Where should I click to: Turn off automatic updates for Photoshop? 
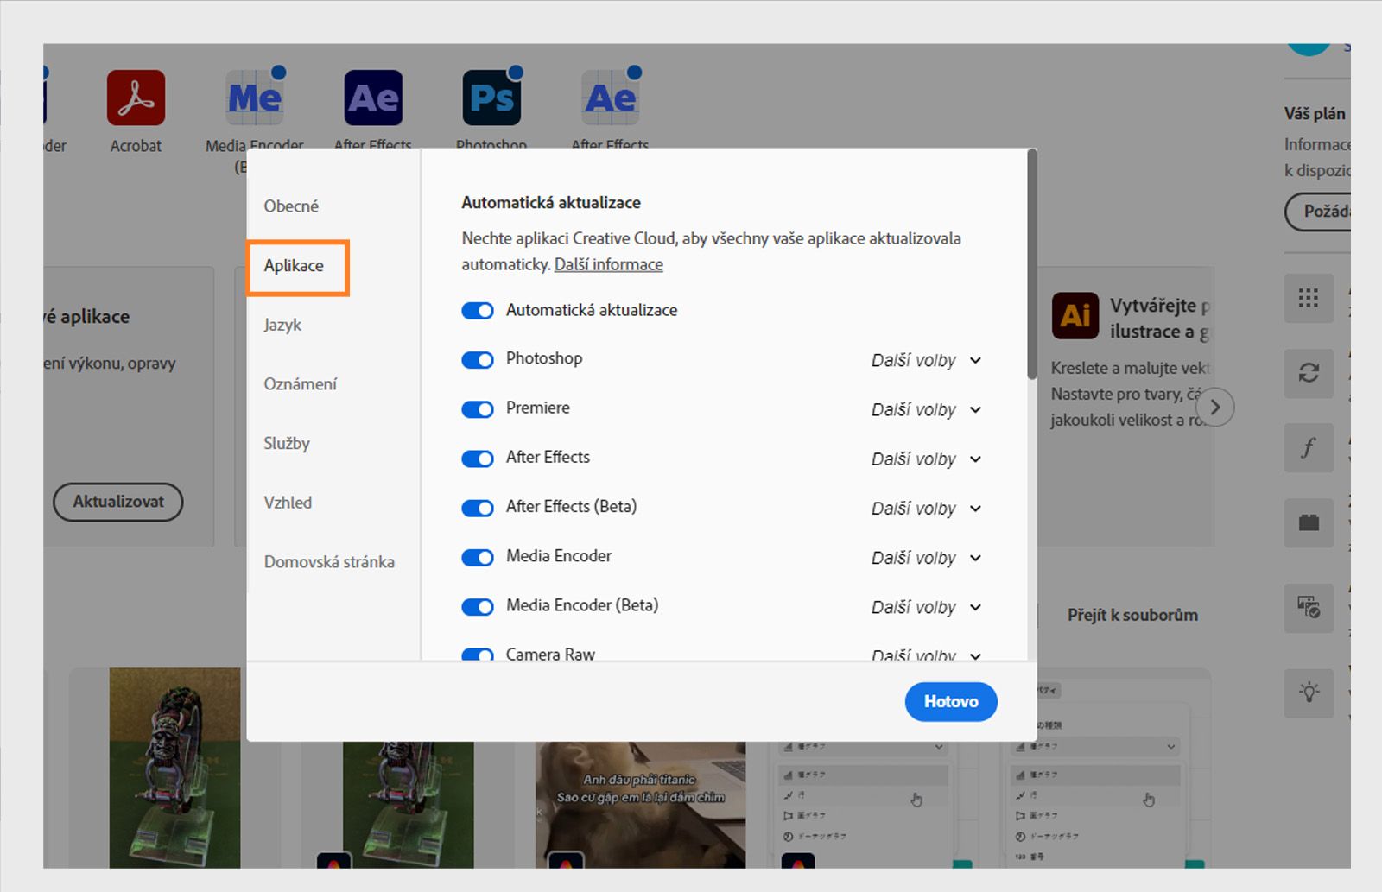[477, 359]
